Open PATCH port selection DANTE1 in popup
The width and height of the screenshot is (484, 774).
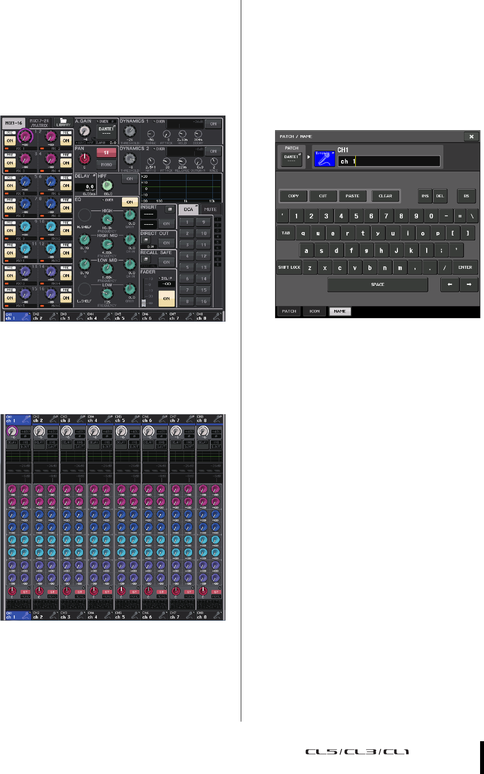point(292,159)
